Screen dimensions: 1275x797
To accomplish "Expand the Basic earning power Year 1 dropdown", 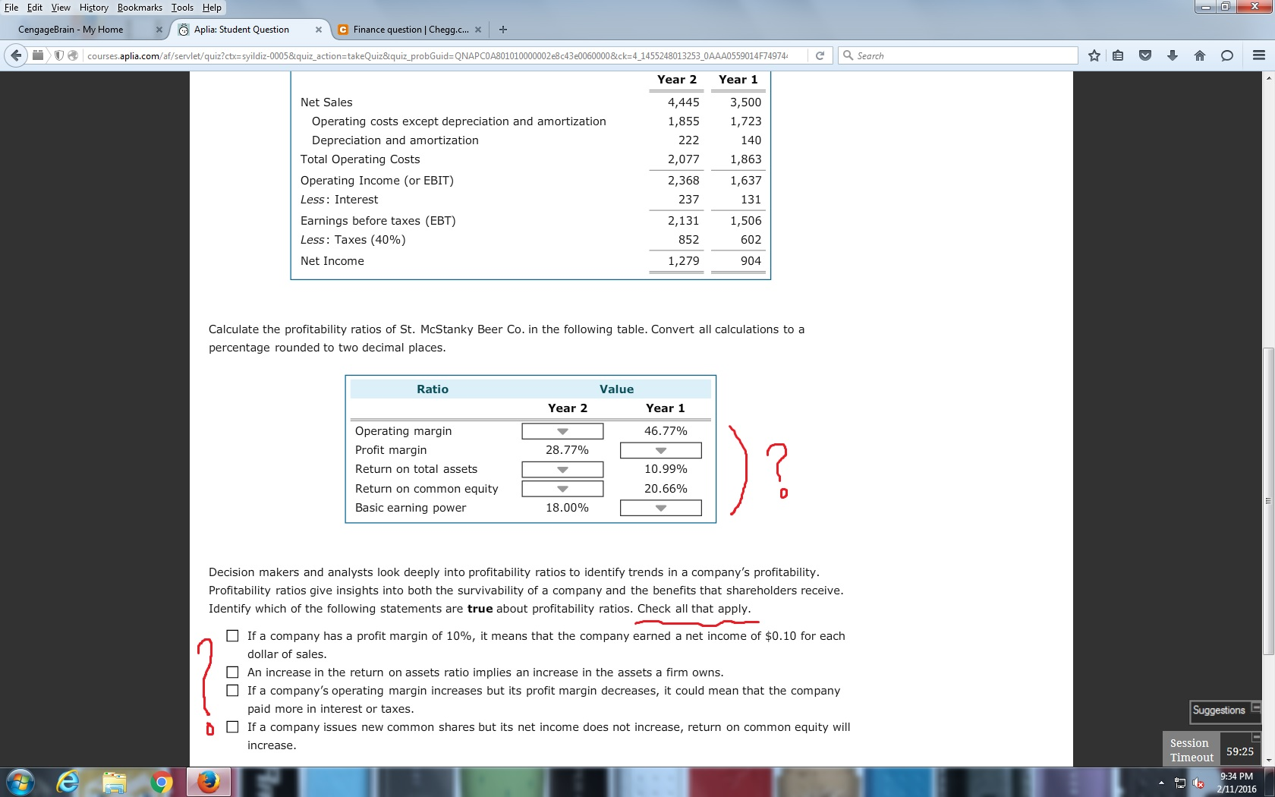I will coord(660,508).
